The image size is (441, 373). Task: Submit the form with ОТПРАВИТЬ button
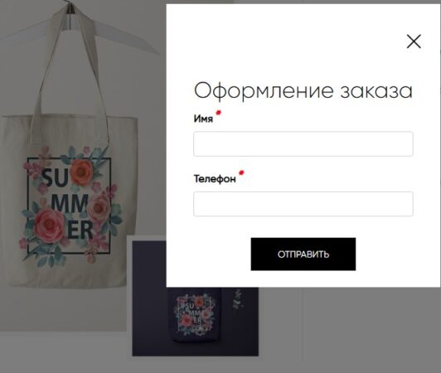tap(303, 254)
